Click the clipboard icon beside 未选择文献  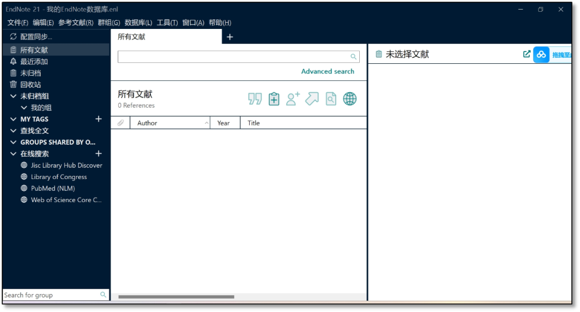point(379,54)
